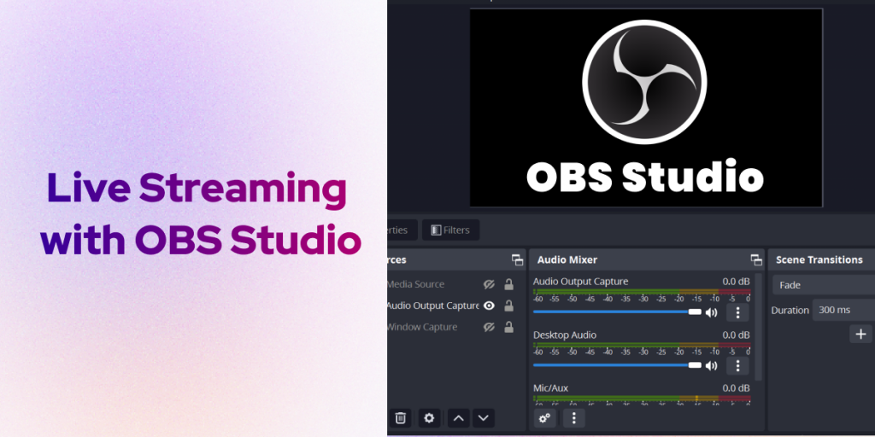Click the Desktop Audio channel label

click(565, 335)
